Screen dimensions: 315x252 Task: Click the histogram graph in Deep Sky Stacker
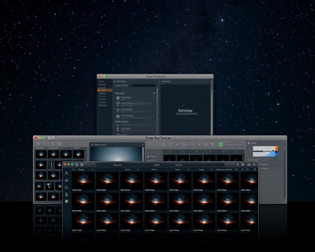pos(264,151)
